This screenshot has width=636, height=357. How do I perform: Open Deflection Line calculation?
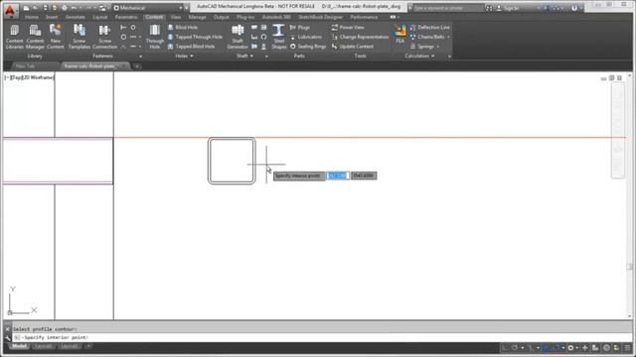tap(429, 27)
